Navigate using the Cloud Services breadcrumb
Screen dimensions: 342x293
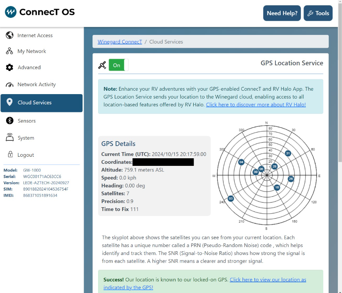[x=166, y=41]
